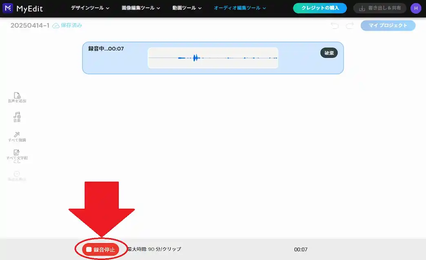Click the redo arrow icon
This screenshot has width=426, height=260.
click(x=349, y=25)
